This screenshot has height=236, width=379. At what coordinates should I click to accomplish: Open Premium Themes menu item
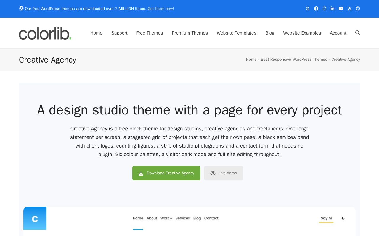[190, 33]
